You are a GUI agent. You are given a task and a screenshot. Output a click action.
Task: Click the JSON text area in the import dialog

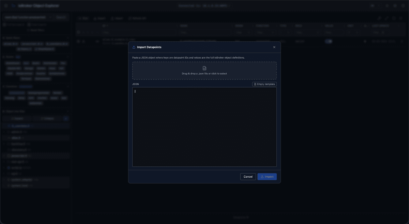pos(204,127)
